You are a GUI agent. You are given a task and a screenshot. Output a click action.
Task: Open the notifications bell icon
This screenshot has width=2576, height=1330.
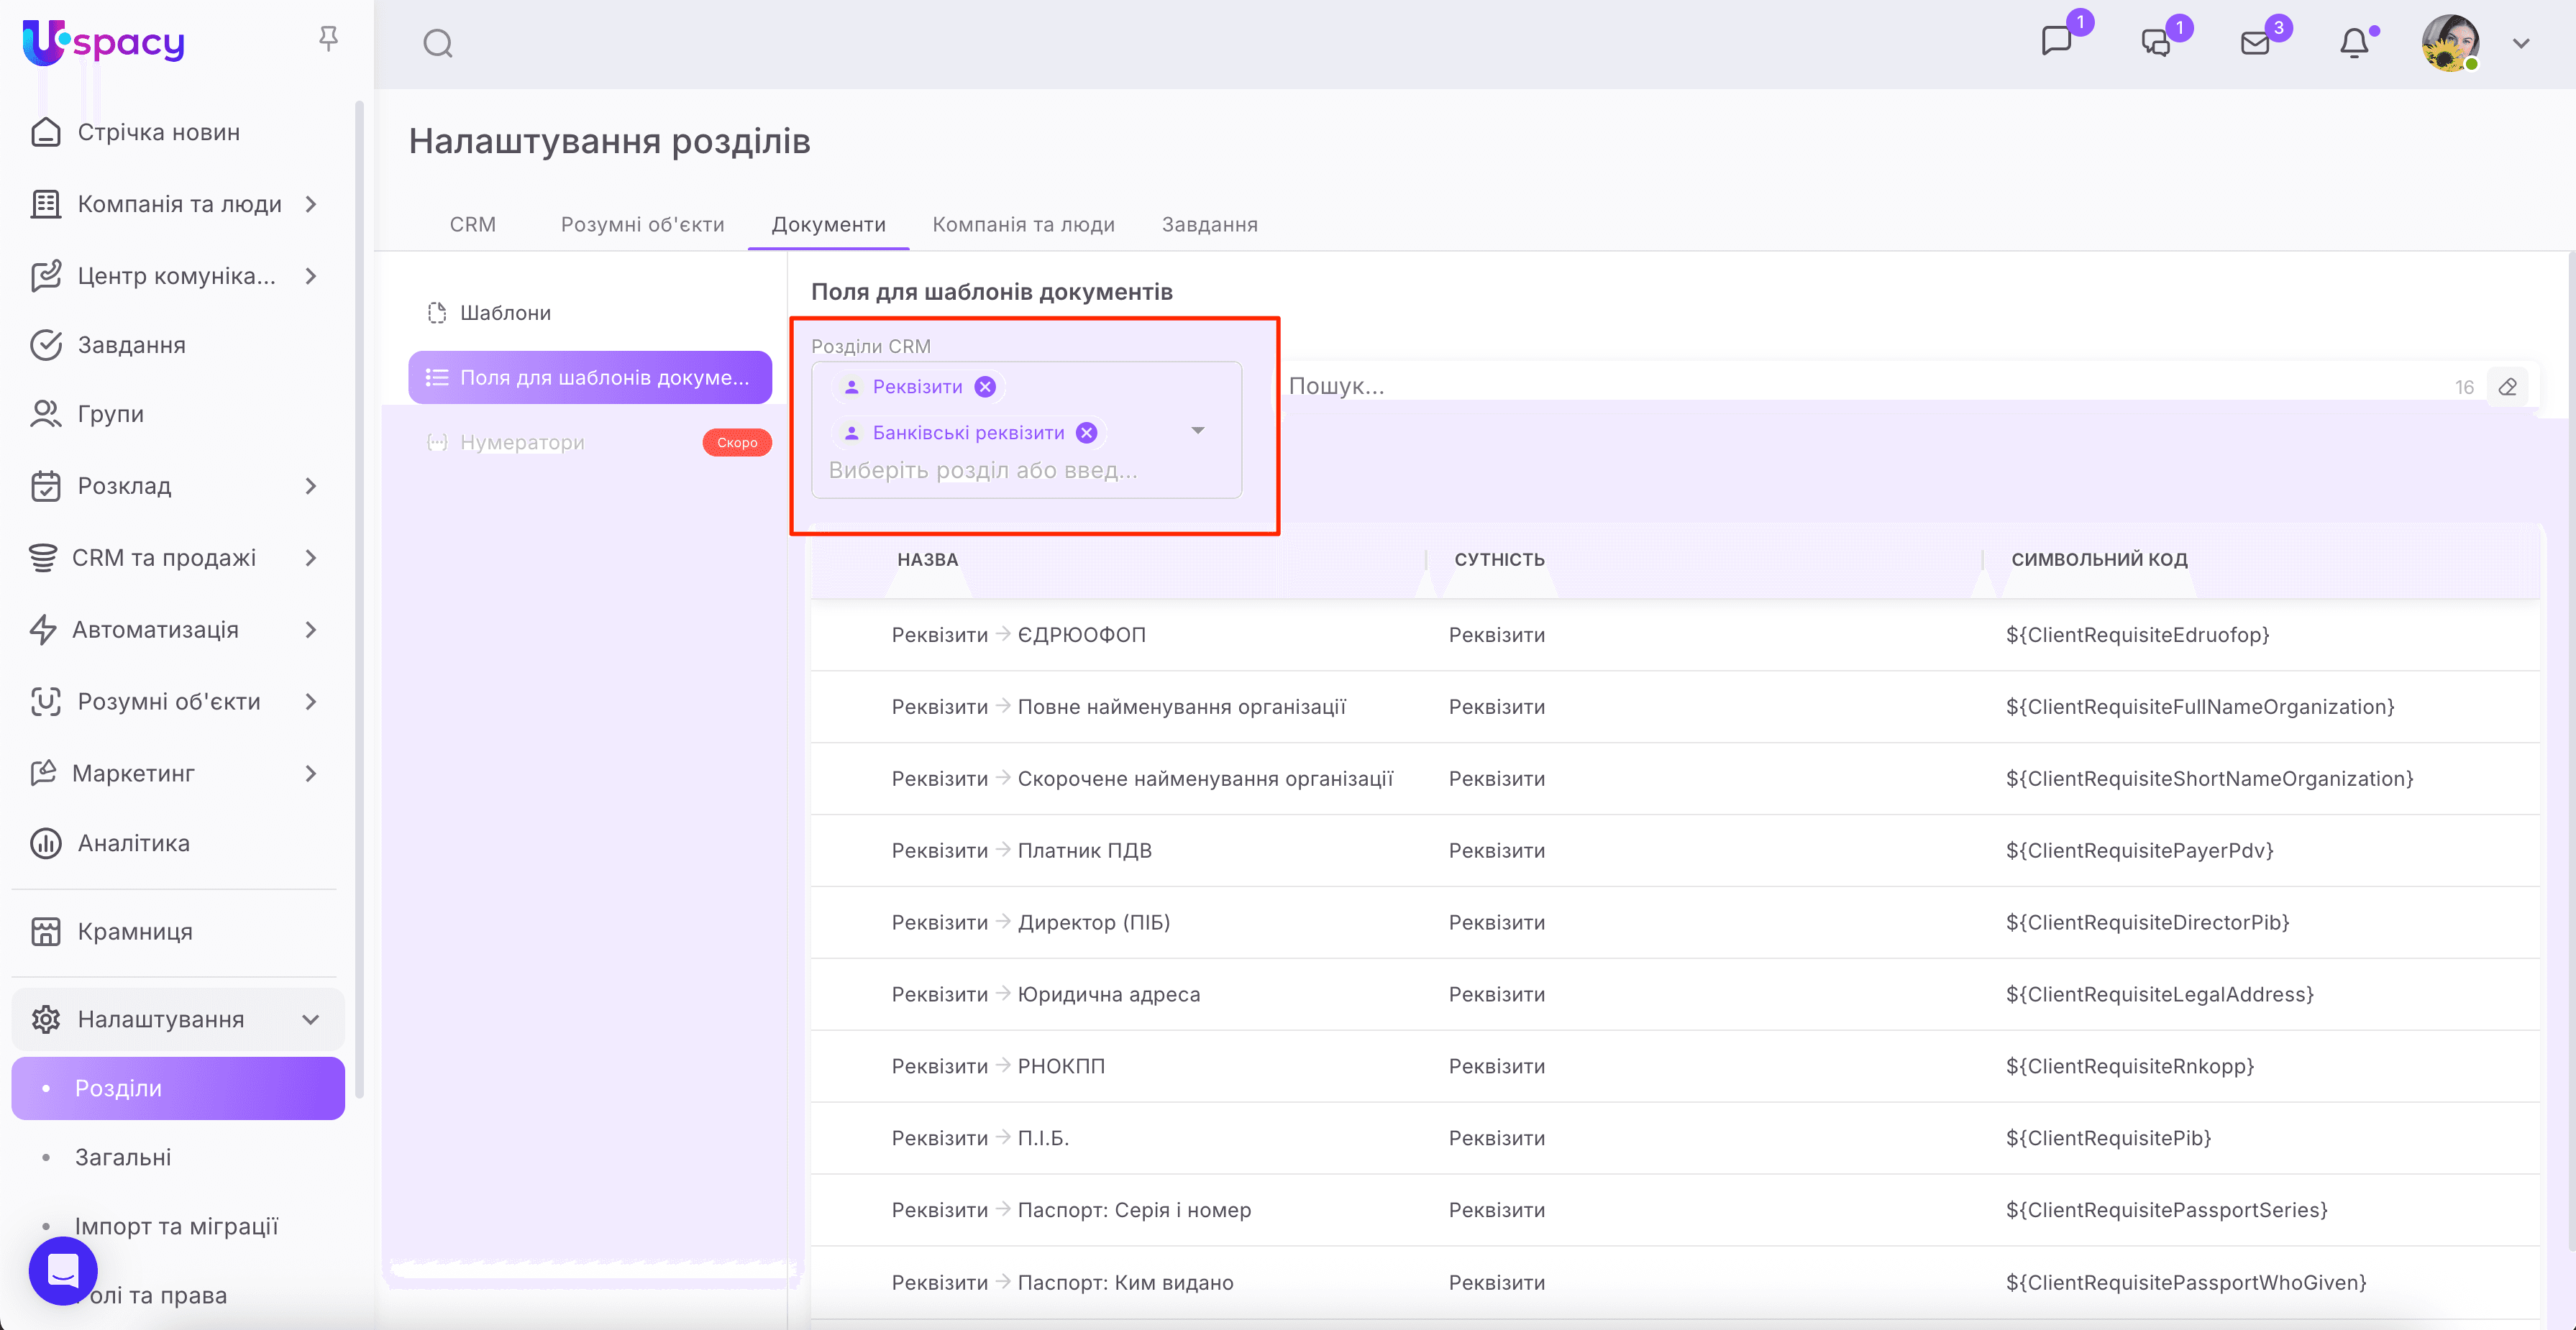2354,43
